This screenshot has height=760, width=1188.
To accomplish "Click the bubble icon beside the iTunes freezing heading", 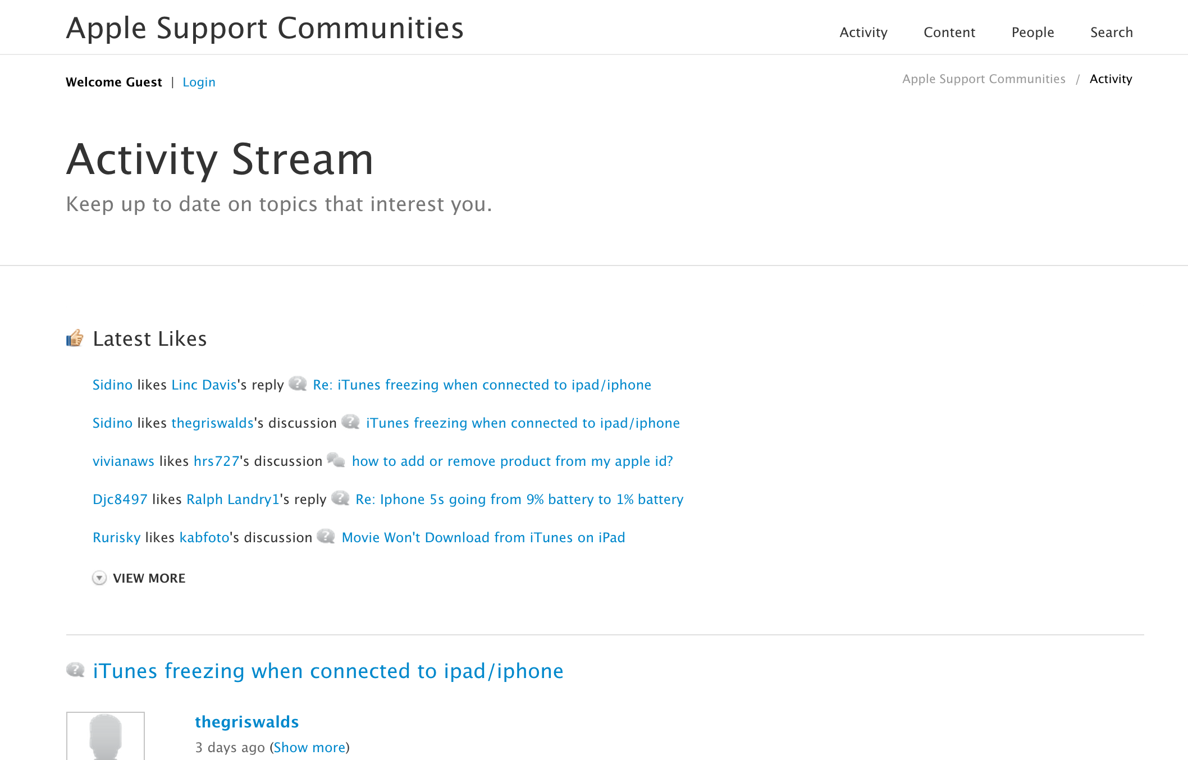I will pos(76,670).
